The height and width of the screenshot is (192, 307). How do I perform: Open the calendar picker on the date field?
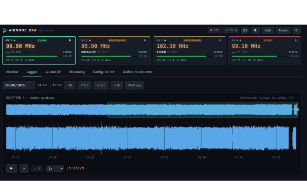pos(31,85)
